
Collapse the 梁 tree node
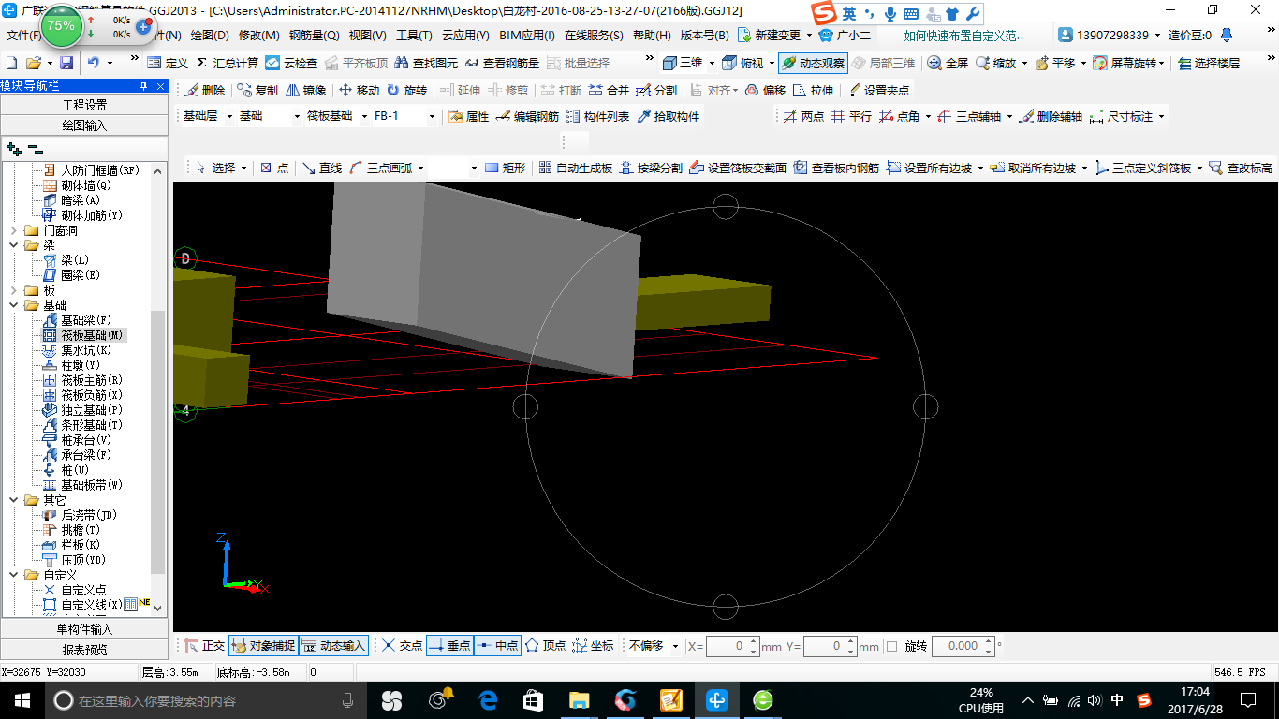[x=13, y=245]
